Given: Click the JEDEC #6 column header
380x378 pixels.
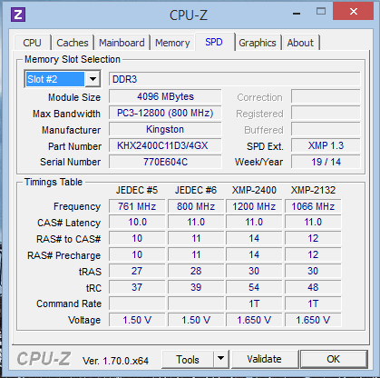Looking at the screenshot, I should pyautogui.click(x=196, y=190).
